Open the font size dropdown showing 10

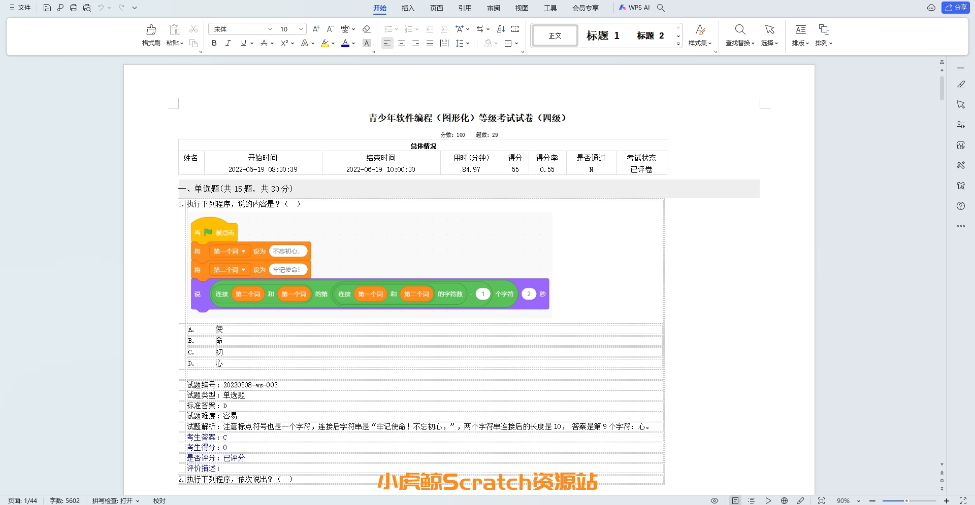pyautogui.click(x=301, y=29)
